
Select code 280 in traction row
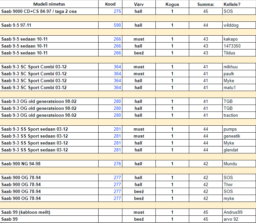pyautogui.click(x=110, y=115)
